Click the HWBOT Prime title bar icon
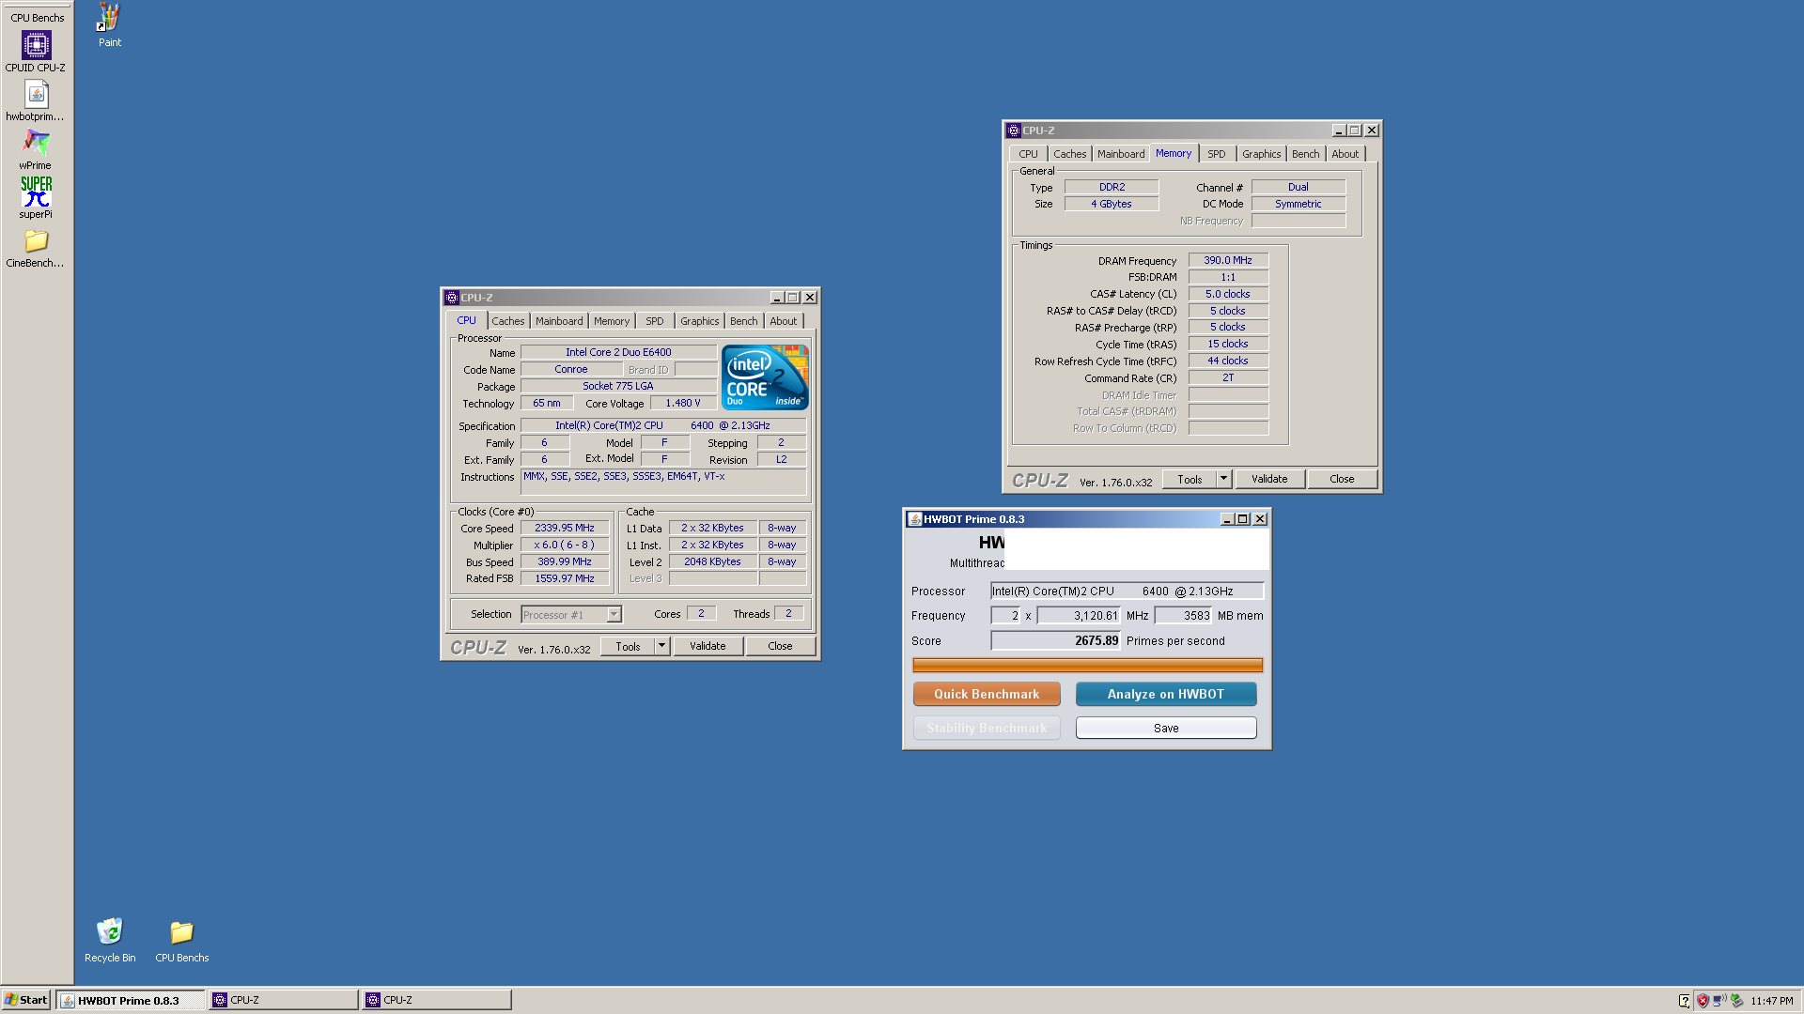This screenshot has height=1014, width=1804. [x=915, y=519]
